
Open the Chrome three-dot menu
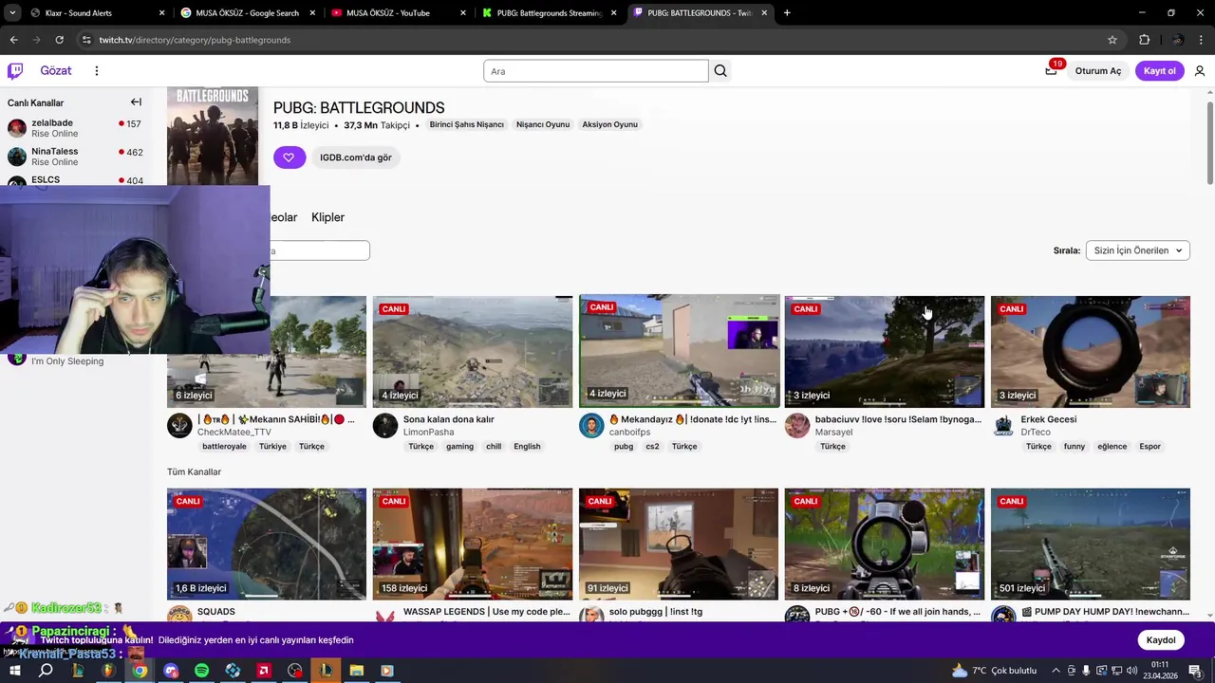1203,40
